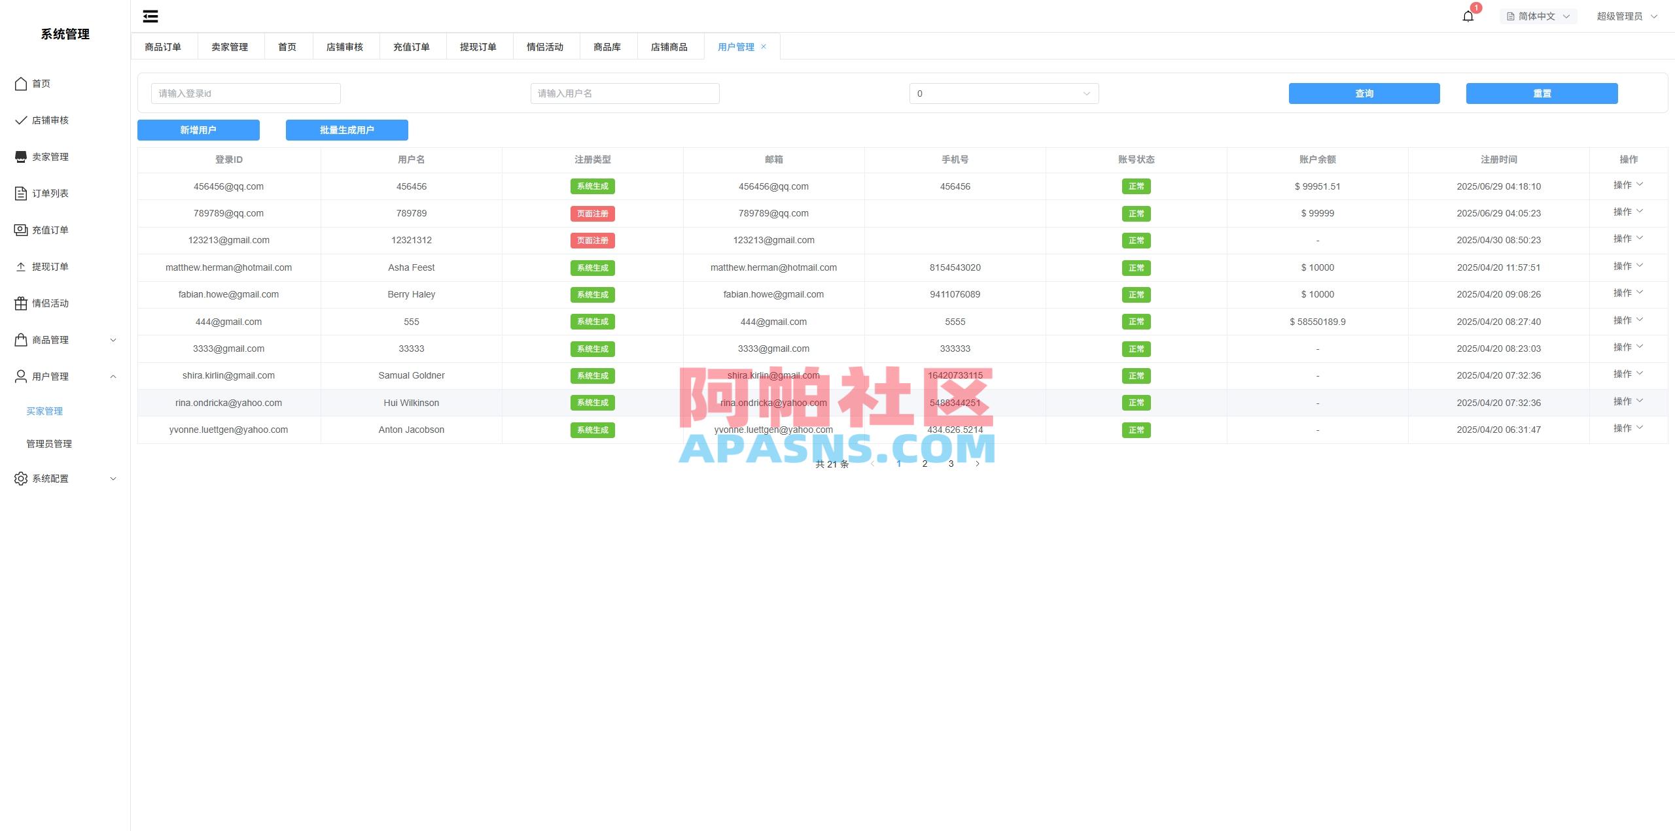1675x831 pixels.
Task: Toggle 正常 status on Anton Jacobson's row
Action: coord(1137,430)
